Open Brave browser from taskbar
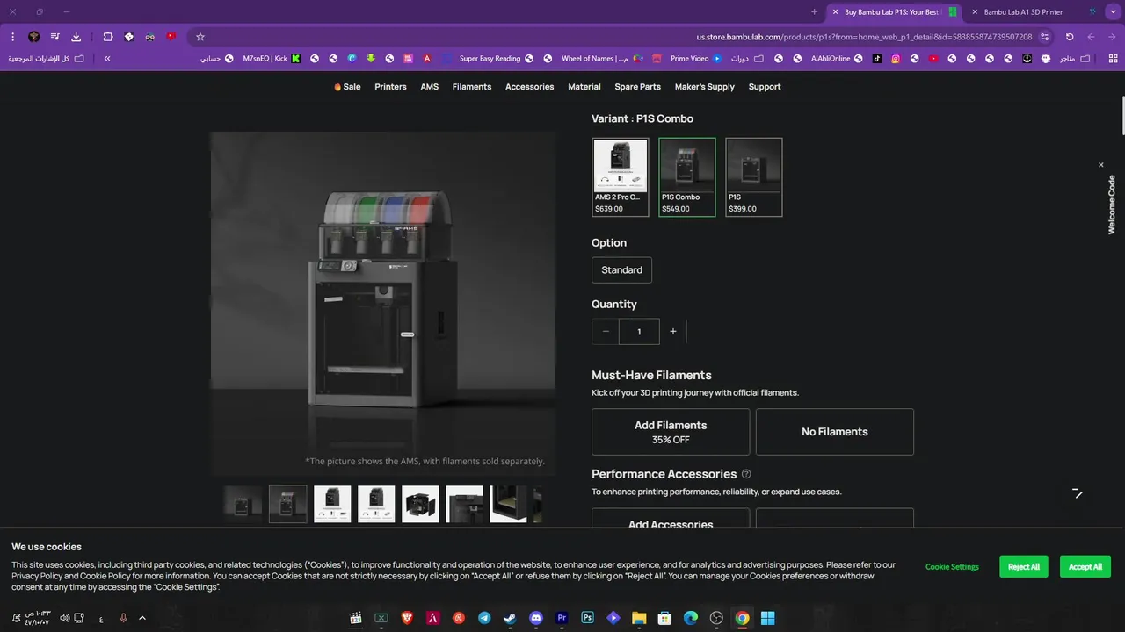 pyautogui.click(x=407, y=618)
